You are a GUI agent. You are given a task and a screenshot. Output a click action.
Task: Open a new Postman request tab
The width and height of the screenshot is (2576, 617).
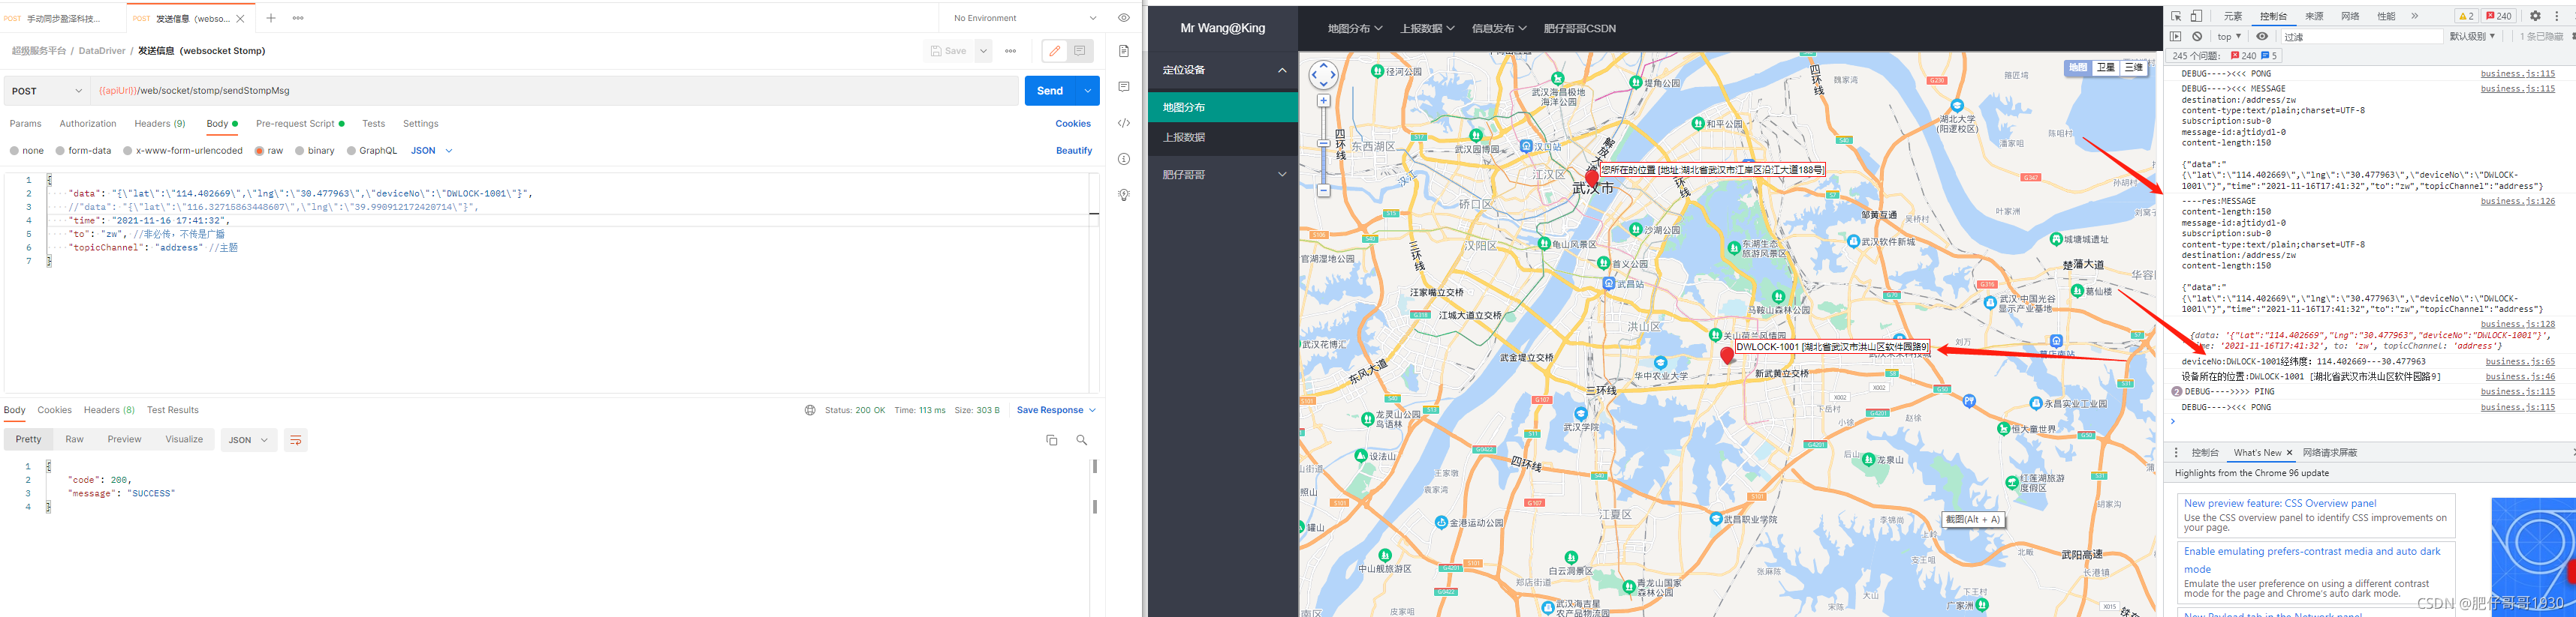[x=271, y=18]
